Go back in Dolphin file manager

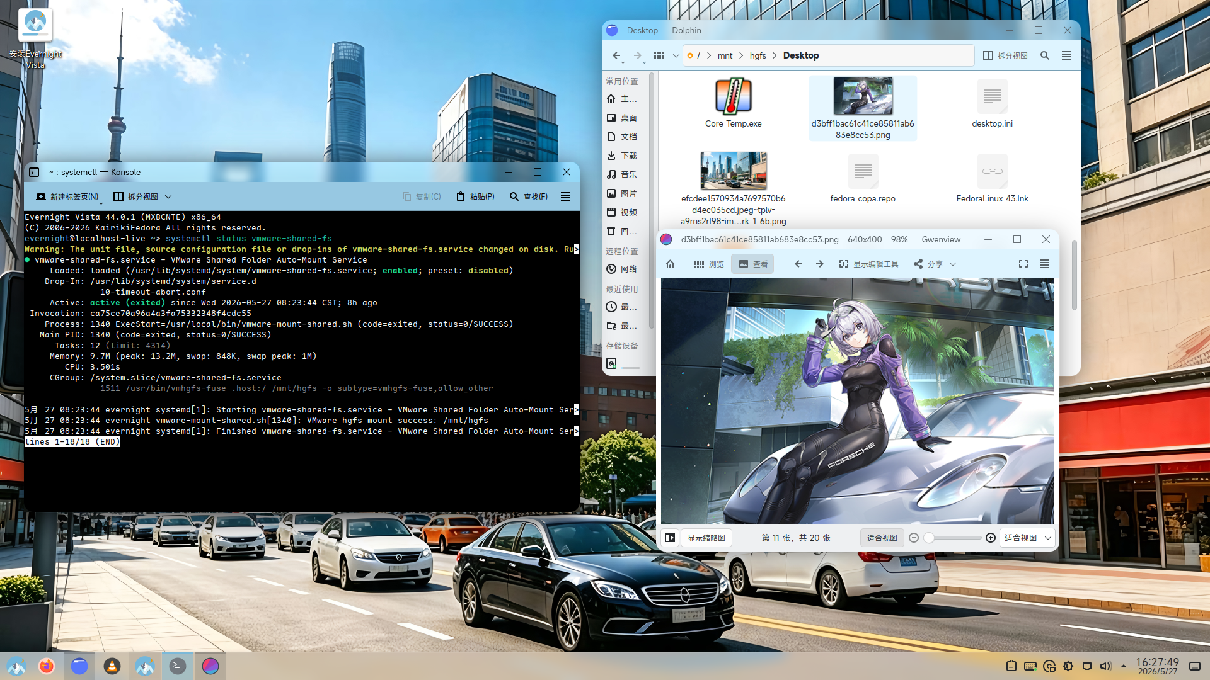(616, 55)
